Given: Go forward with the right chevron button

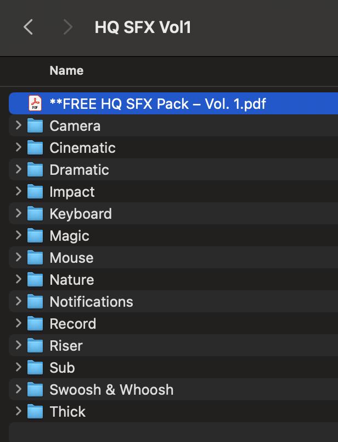Looking at the screenshot, I should point(68,27).
